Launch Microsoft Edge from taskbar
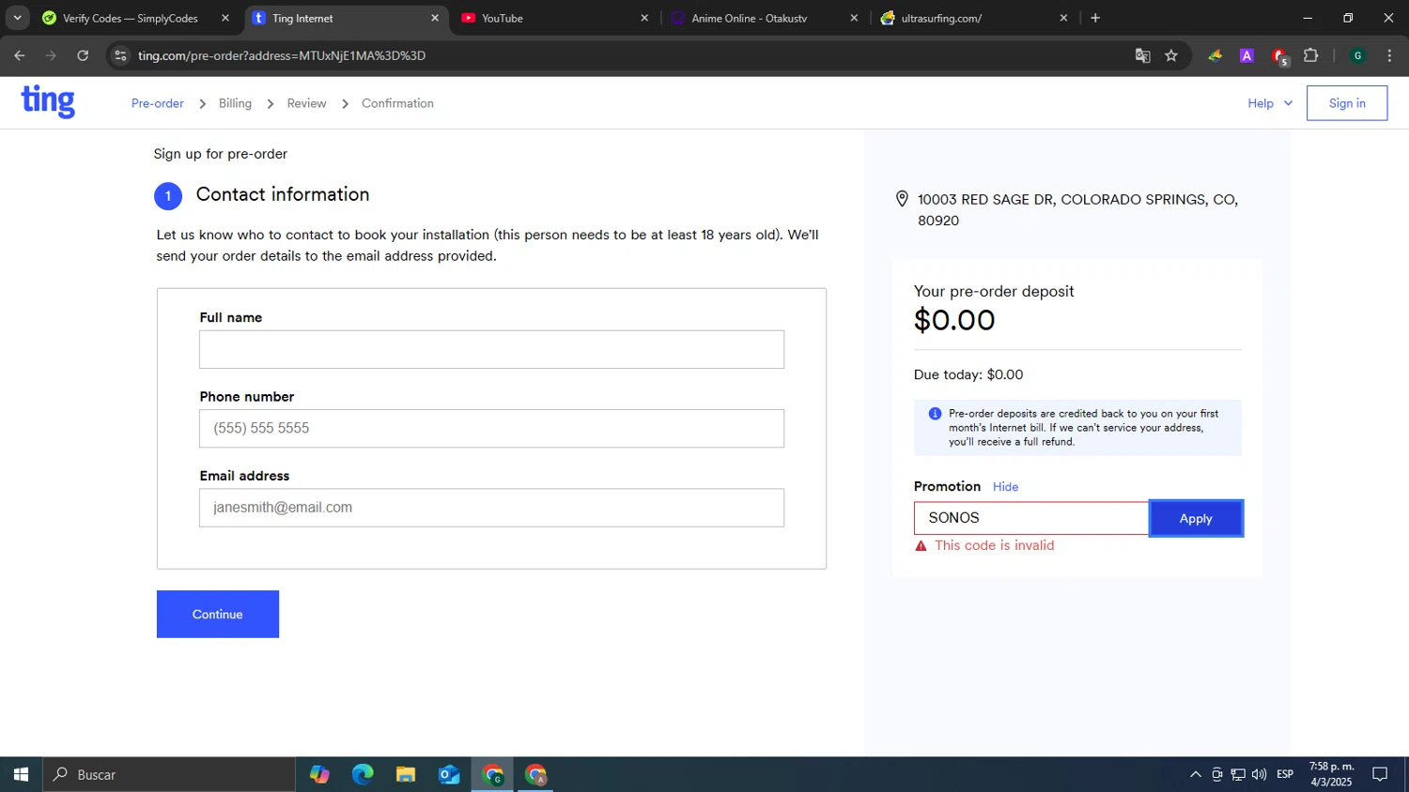 point(363,774)
